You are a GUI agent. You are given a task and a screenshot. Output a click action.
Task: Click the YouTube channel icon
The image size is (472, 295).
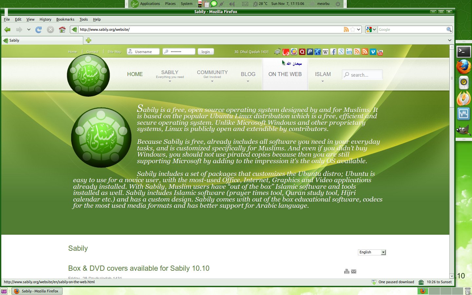[x=380, y=51]
